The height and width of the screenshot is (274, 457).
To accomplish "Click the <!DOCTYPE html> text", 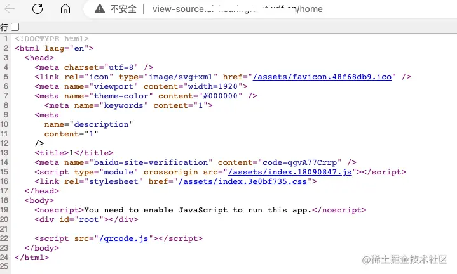I will [51, 39].
